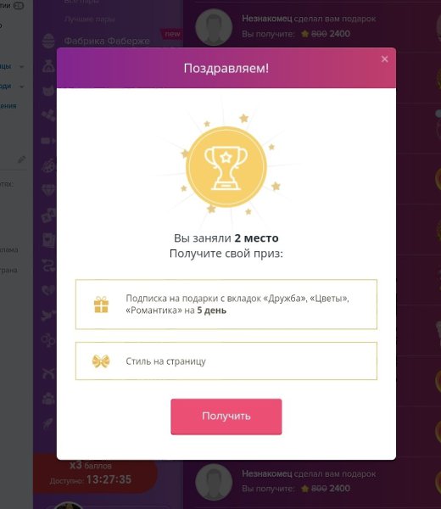Close the Поздравляем dialog with the X
The image size is (441, 509).
384,59
